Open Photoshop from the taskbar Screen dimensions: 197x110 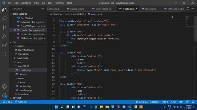[84, 107]
